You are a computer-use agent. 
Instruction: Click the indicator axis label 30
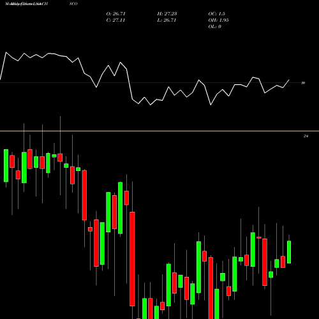[303, 83]
